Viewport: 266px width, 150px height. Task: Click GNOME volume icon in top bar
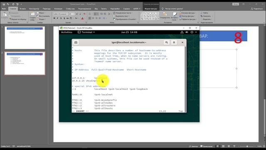(x=187, y=32)
